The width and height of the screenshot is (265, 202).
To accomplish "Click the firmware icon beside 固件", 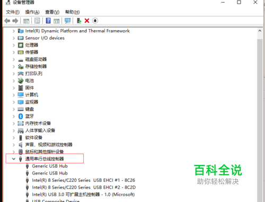I will click(21, 88).
